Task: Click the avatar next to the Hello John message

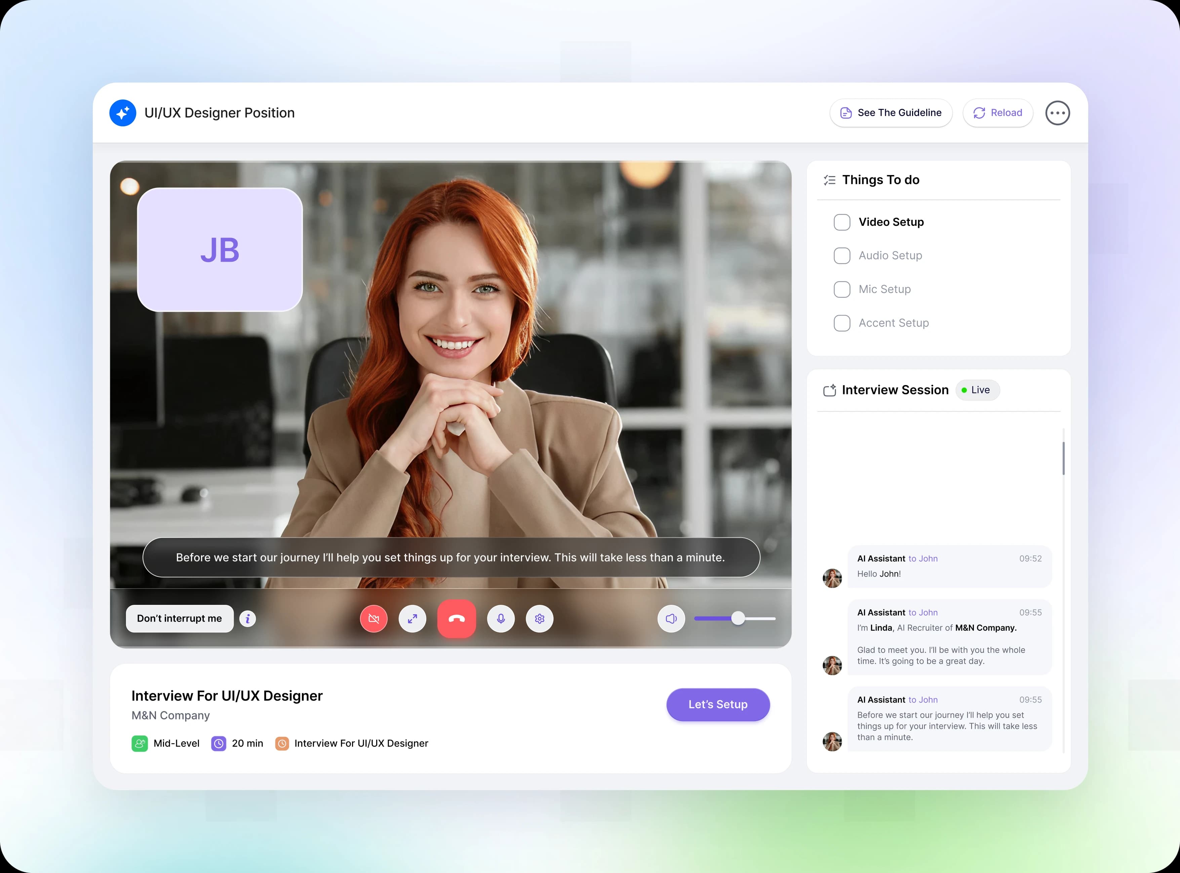Action: pos(832,578)
